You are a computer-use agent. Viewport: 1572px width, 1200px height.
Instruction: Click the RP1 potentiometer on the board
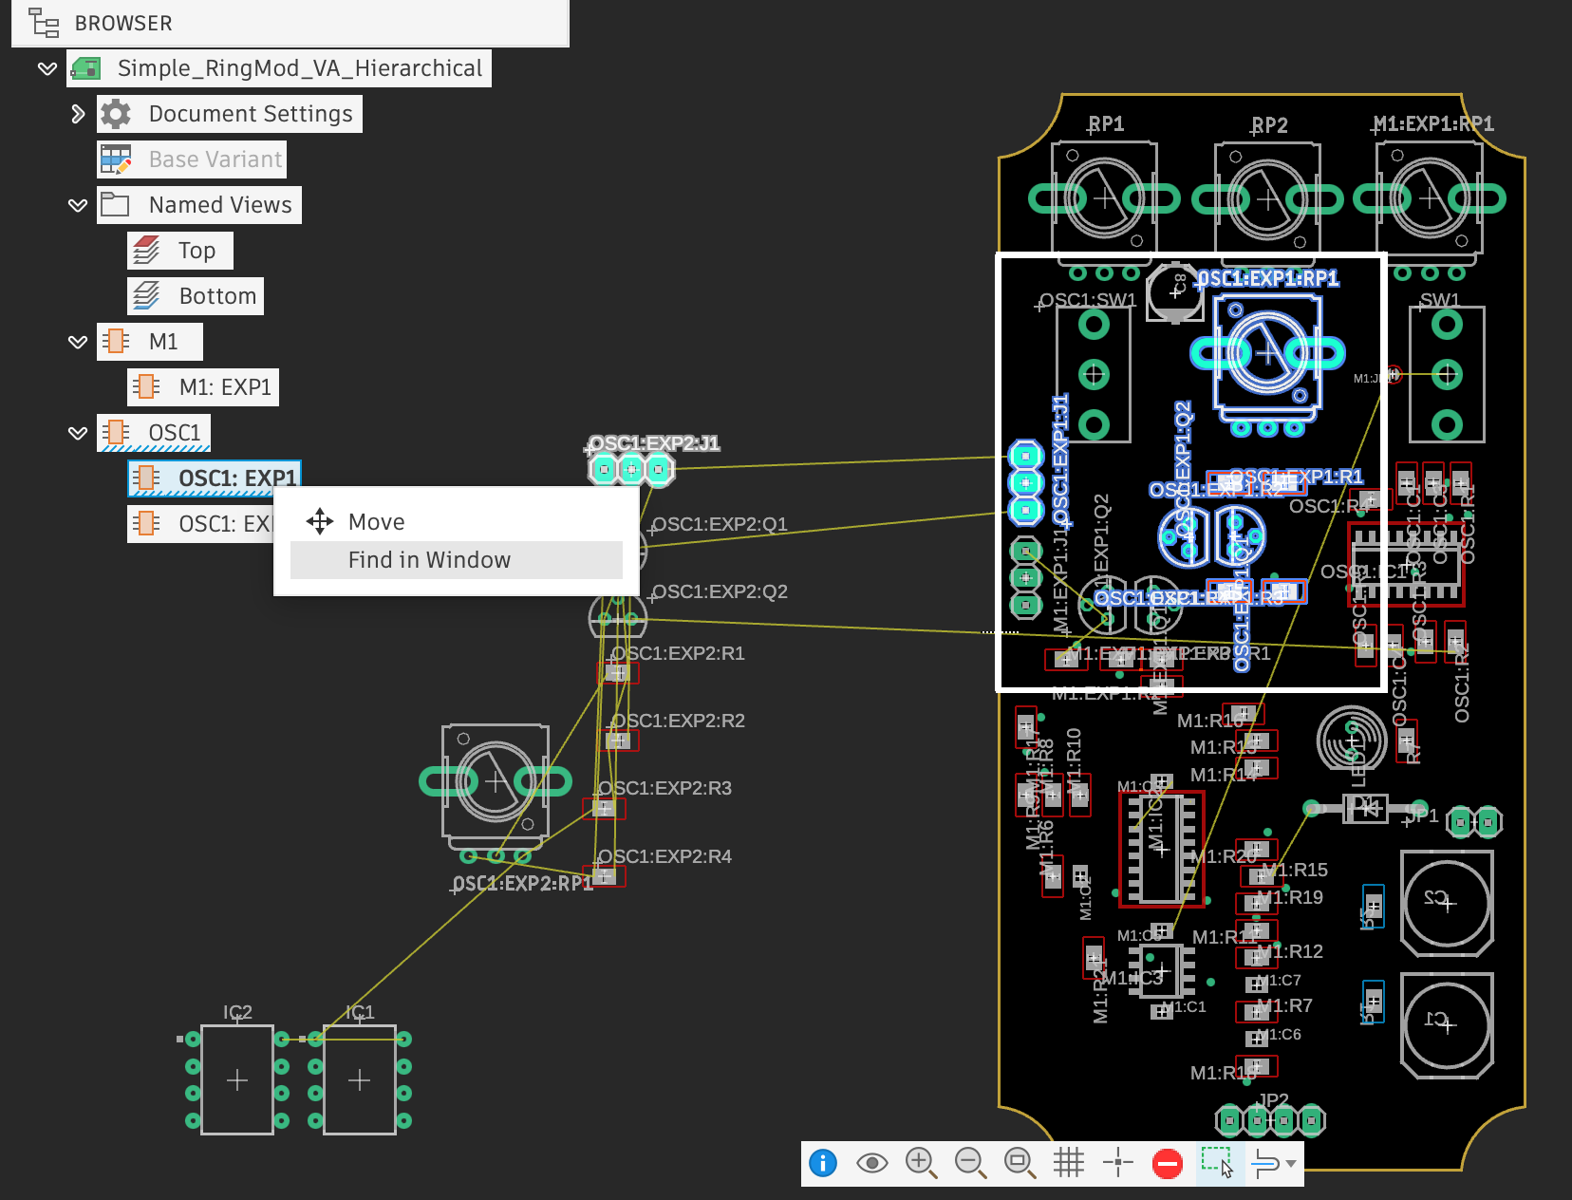tap(1104, 198)
